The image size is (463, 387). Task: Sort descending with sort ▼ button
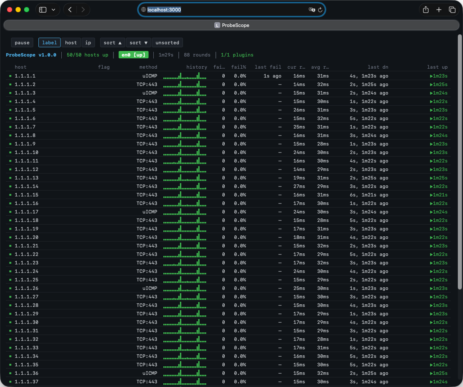pyautogui.click(x=139, y=42)
